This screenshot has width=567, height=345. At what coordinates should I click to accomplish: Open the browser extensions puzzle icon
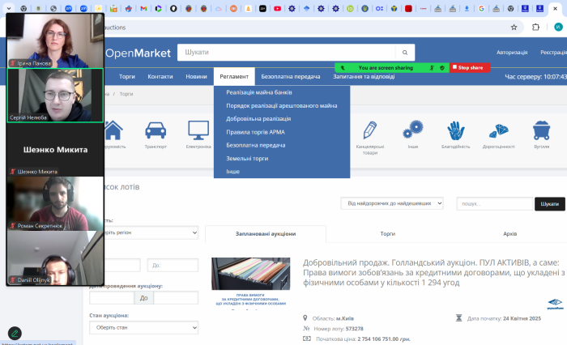point(536,27)
